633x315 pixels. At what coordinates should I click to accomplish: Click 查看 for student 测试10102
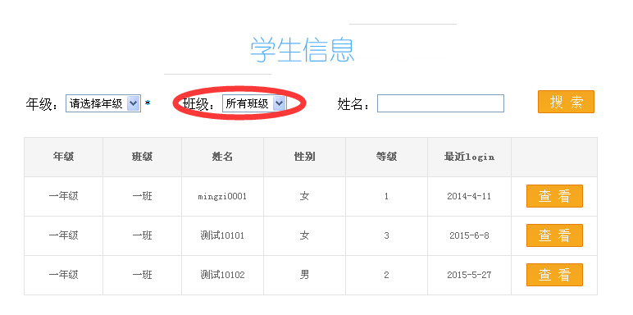(554, 275)
